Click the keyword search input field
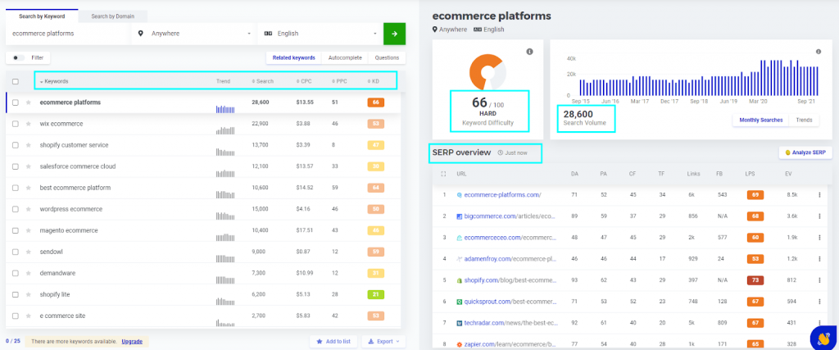 (69, 34)
